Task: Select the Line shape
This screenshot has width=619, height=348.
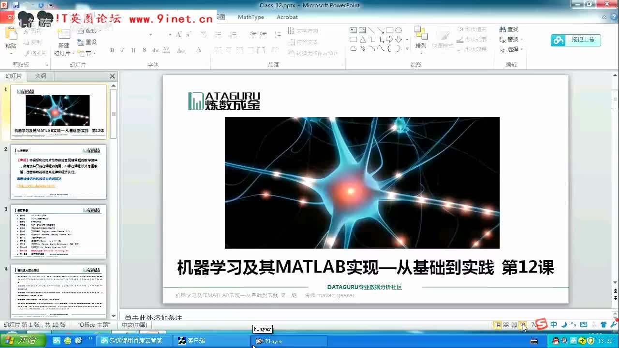Action: 371,30
